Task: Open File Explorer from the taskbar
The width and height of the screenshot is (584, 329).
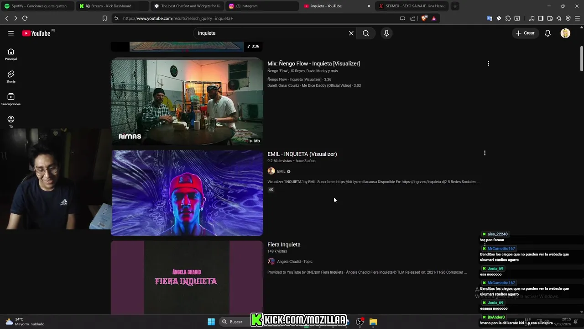Action: [x=373, y=322]
